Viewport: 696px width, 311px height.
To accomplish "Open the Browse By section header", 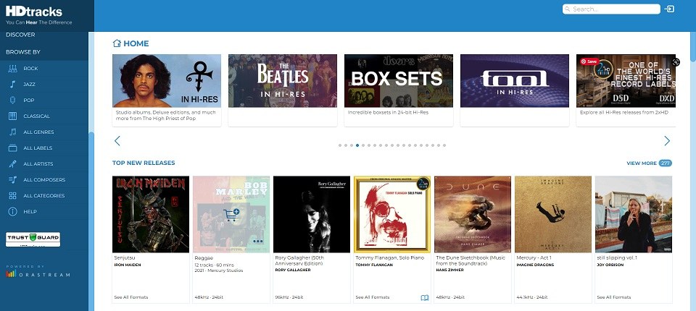I will click(23, 52).
